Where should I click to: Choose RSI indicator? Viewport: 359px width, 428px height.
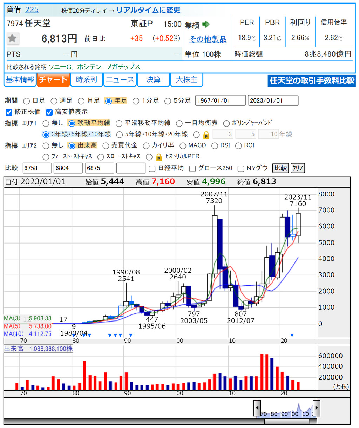pyautogui.click(x=215, y=146)
